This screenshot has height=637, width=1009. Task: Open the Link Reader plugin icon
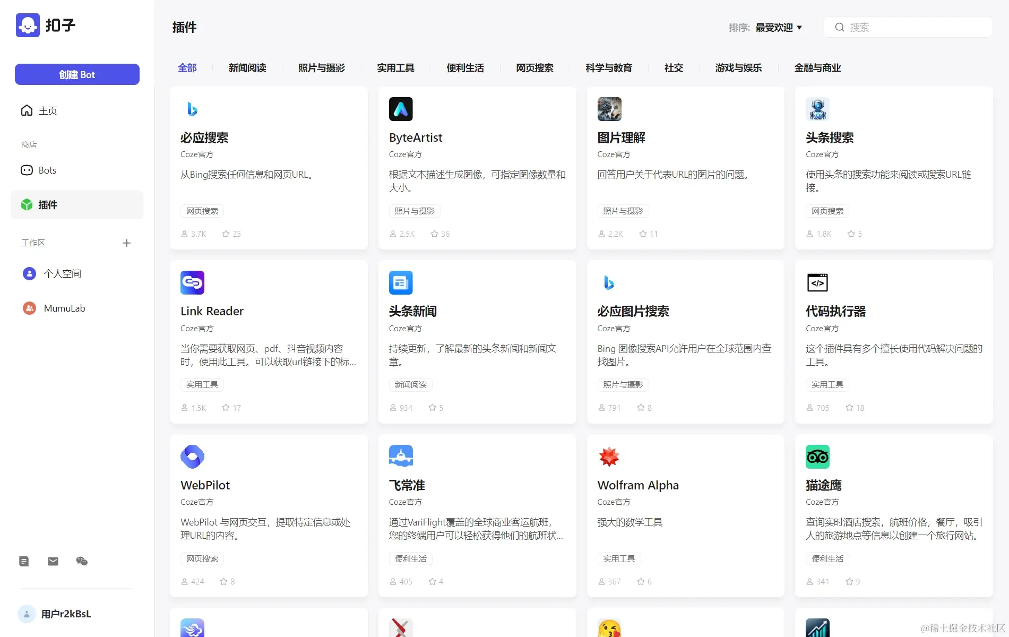(x=192, y=282)
